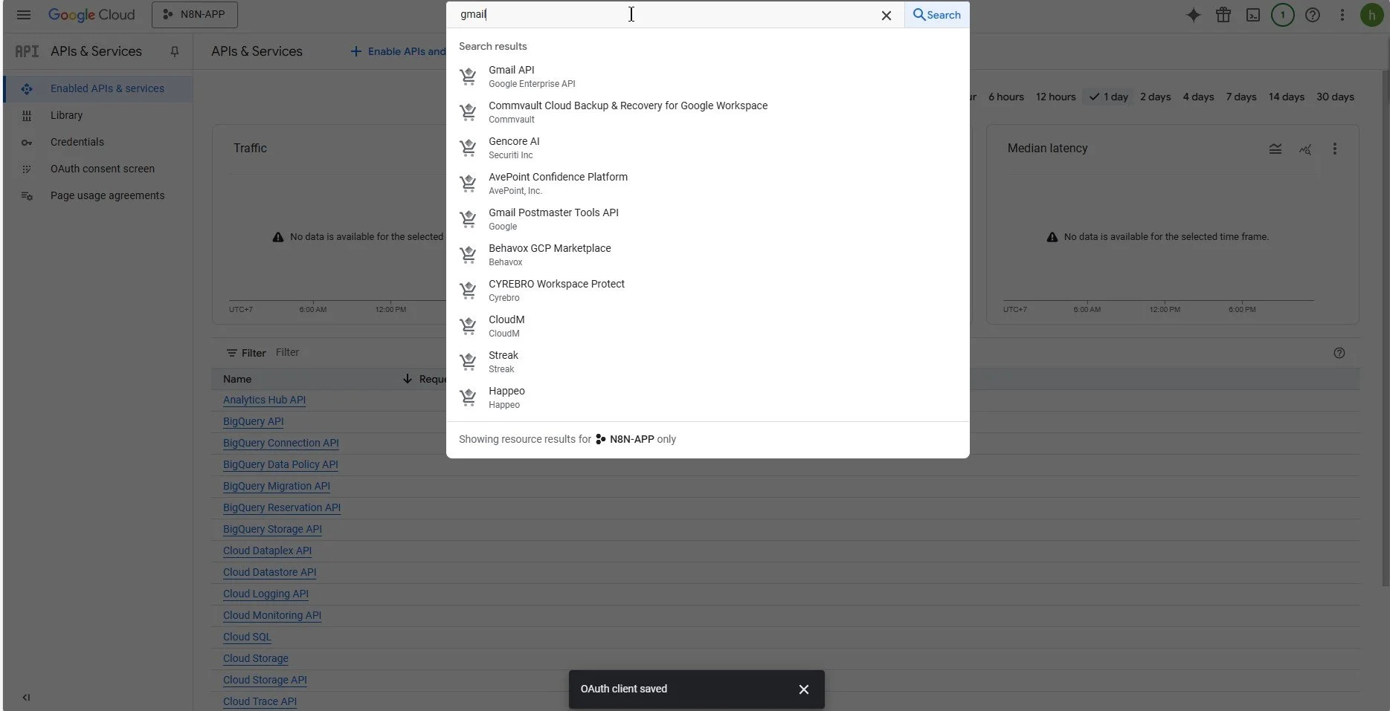Open Library in the sidebar

[97, 115]
